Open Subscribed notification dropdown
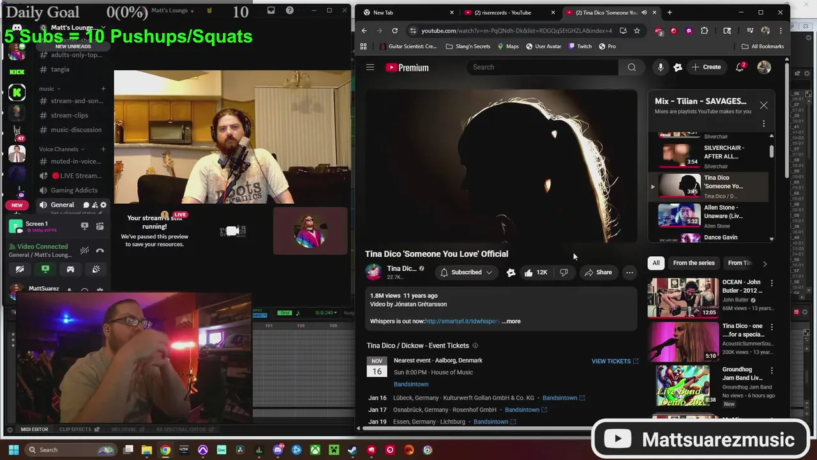 467,272
